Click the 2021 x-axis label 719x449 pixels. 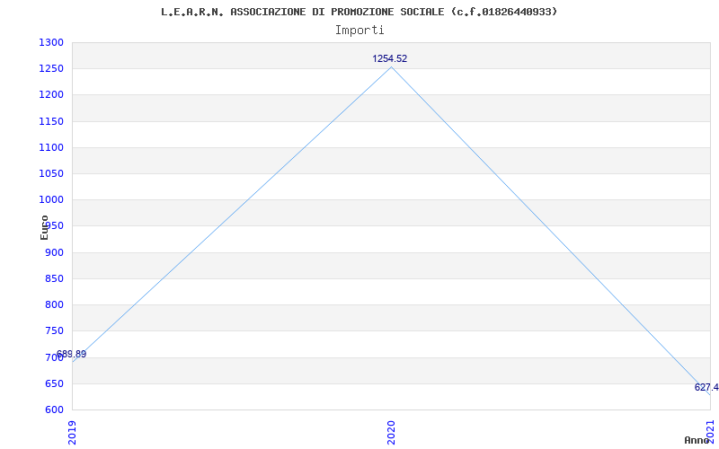click(x=710, y=432)
